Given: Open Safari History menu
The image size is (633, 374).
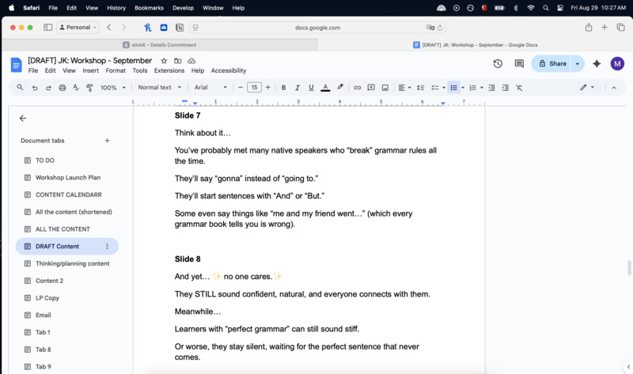Looking at the screenshot, I should 116,8.
